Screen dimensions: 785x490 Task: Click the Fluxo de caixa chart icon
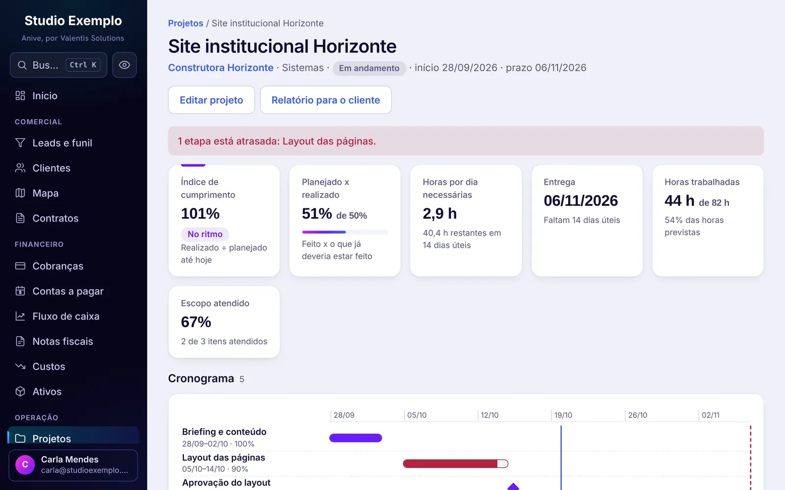pyautogui.click(x=20, y=316)
